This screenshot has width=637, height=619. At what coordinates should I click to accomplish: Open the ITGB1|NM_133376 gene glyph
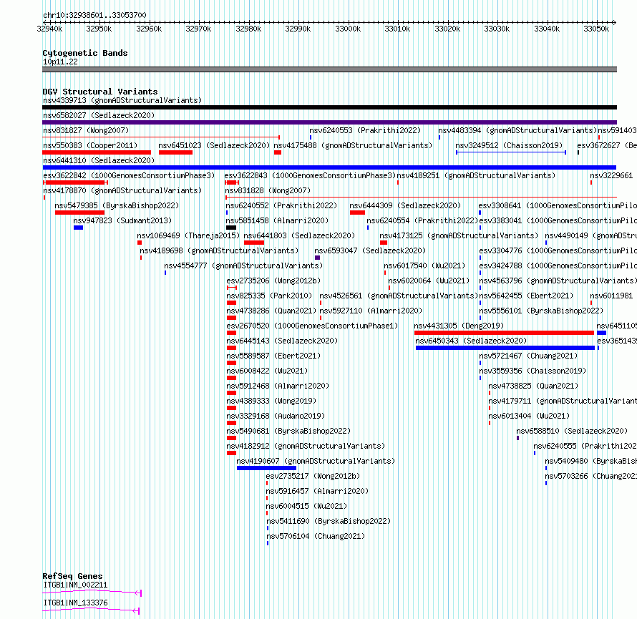91,610
